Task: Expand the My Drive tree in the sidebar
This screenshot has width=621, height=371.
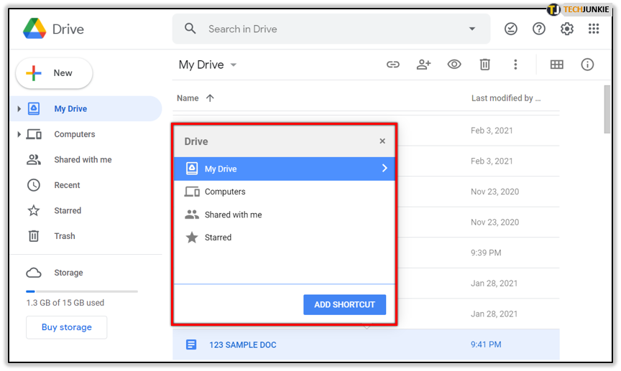Action: click(x=19, y=109)
